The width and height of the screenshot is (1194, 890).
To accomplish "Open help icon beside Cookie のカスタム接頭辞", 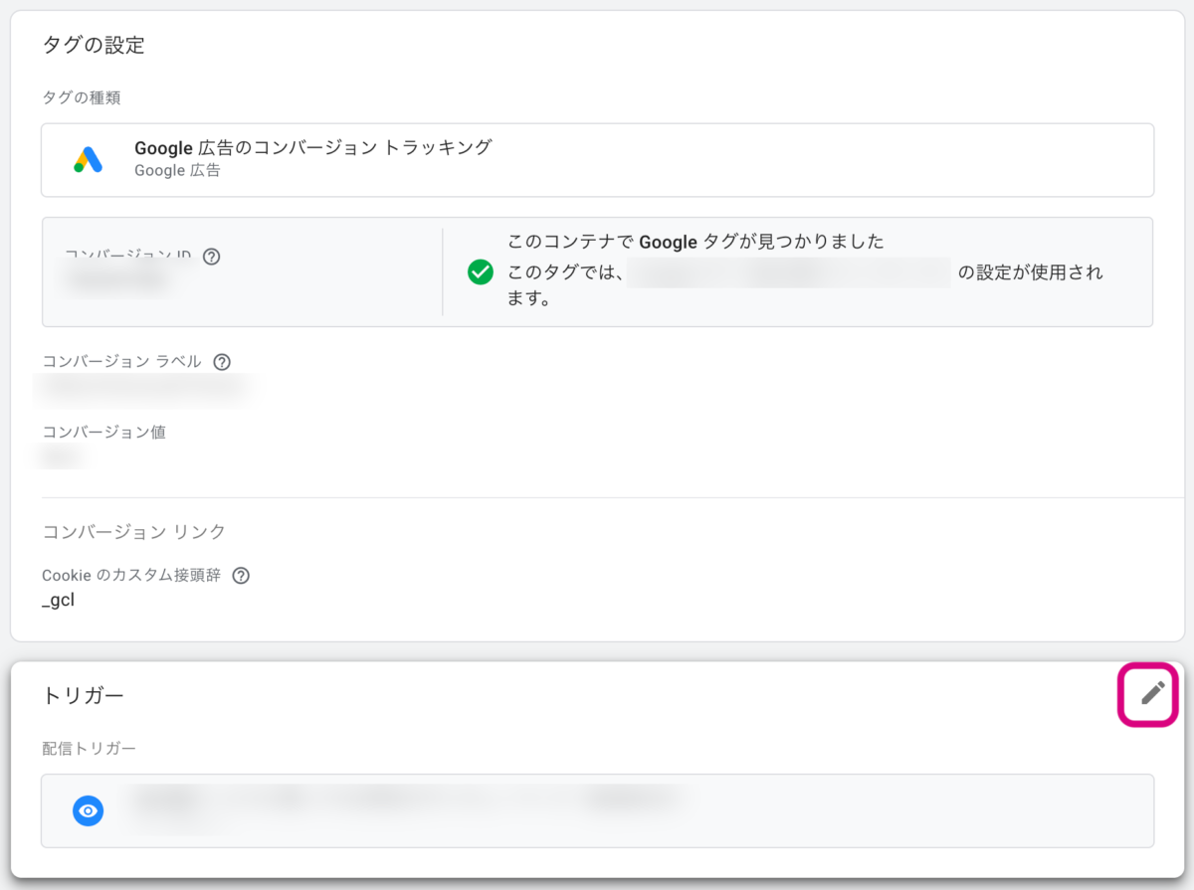I will coord(240,576).
